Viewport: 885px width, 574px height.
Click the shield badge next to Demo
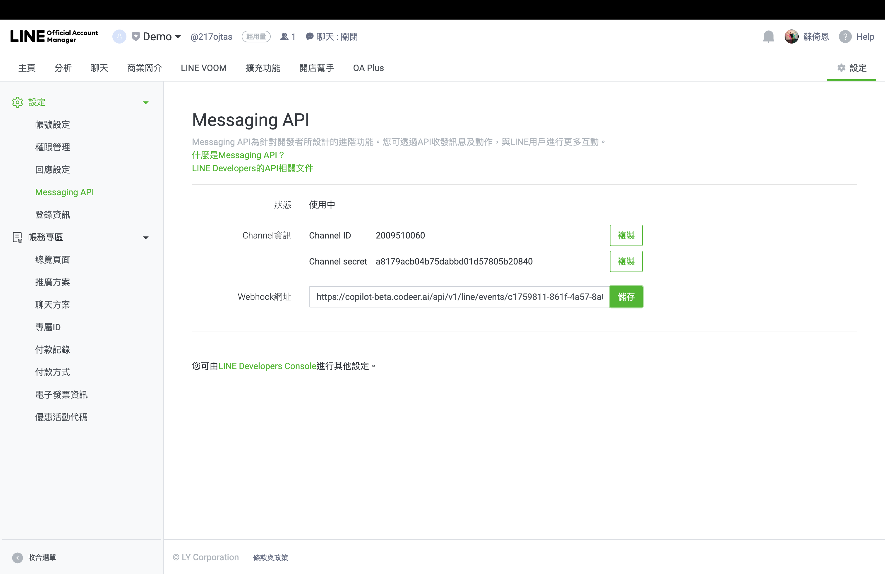[136, 36]
